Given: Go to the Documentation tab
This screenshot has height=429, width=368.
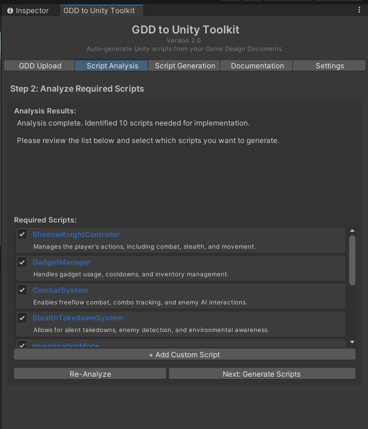Looking at the screenshot, I should click(257, 66).
